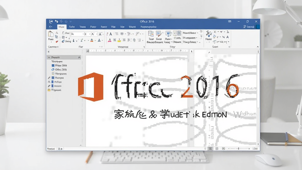Click the X icon in the editing group
Viewport: 302px width, 170px height.
215,32
